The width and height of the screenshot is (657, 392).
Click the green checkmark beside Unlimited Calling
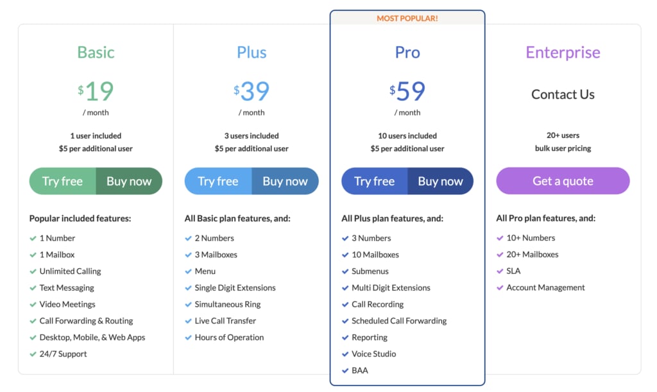[33, 271]
